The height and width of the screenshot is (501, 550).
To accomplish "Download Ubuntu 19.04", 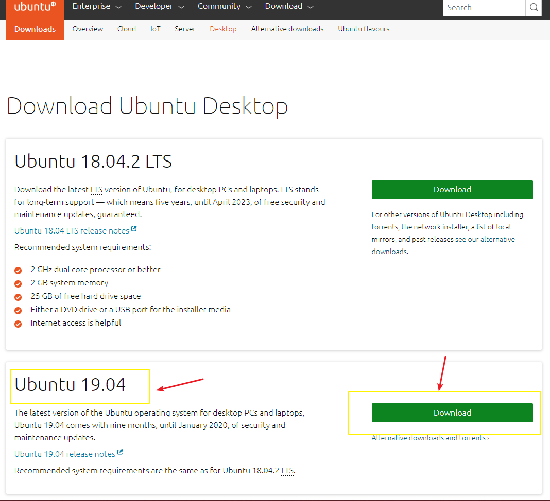I will coord(452,413).
